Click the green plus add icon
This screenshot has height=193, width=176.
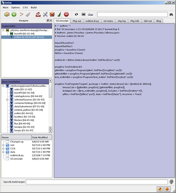pos(14,14)
